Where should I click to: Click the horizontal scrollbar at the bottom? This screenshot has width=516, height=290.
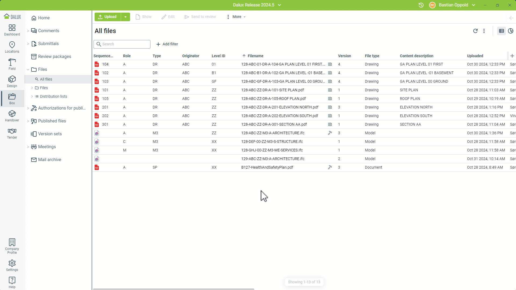click(x=173, y=289)
